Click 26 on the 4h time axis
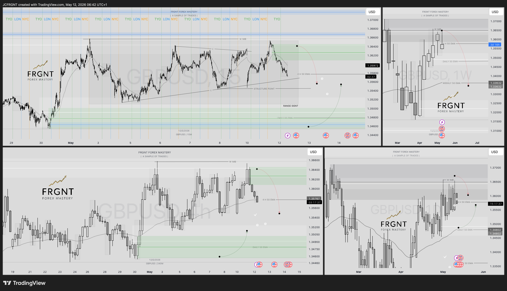The width and height of the screenshot is (507, 291). (x=87, y=272)
